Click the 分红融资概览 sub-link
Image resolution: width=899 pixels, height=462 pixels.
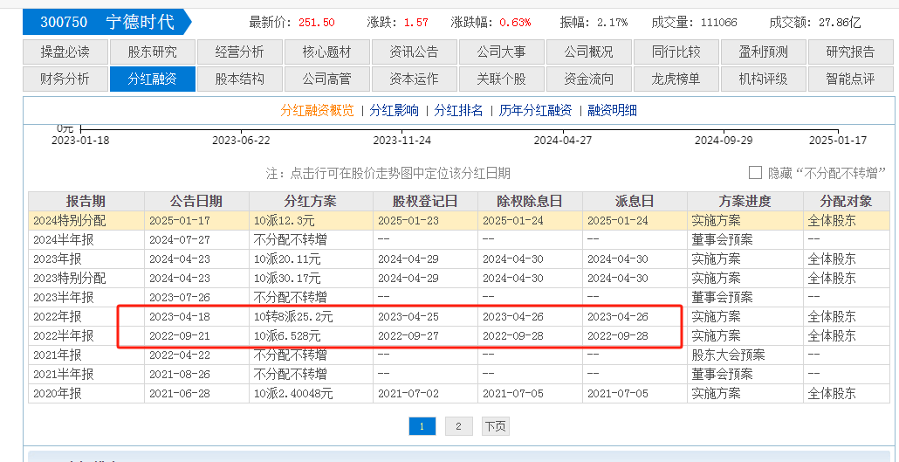[317, 111]
